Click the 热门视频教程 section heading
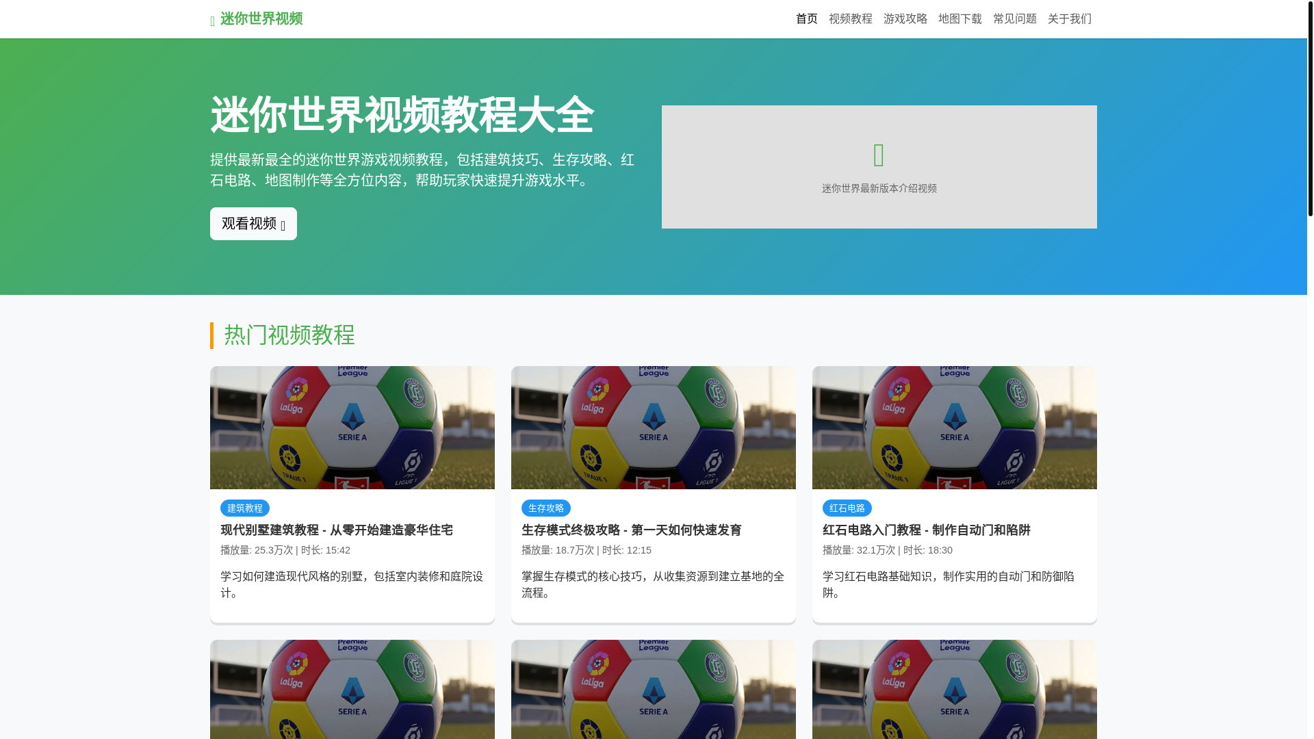Image resolution: width=1314 pixels, height=739 pixels. (289, 335)
